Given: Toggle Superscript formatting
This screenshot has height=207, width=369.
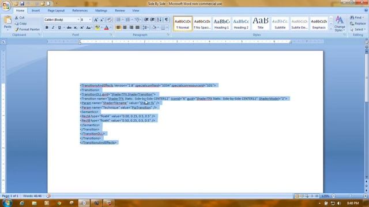Looking at the screenshot, I should [82, 28].
